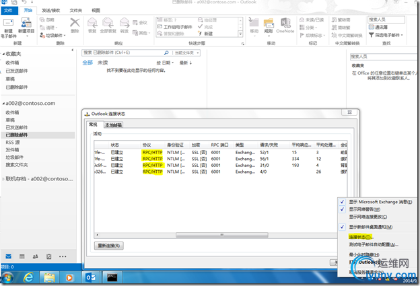Show 全部 (all) messages filter

87,63
